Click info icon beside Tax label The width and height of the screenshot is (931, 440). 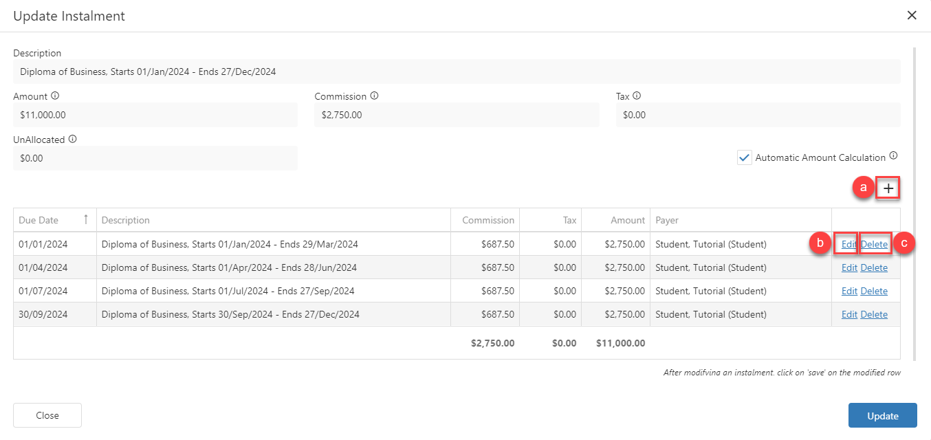pyautogui.click(x=637, y=96)
